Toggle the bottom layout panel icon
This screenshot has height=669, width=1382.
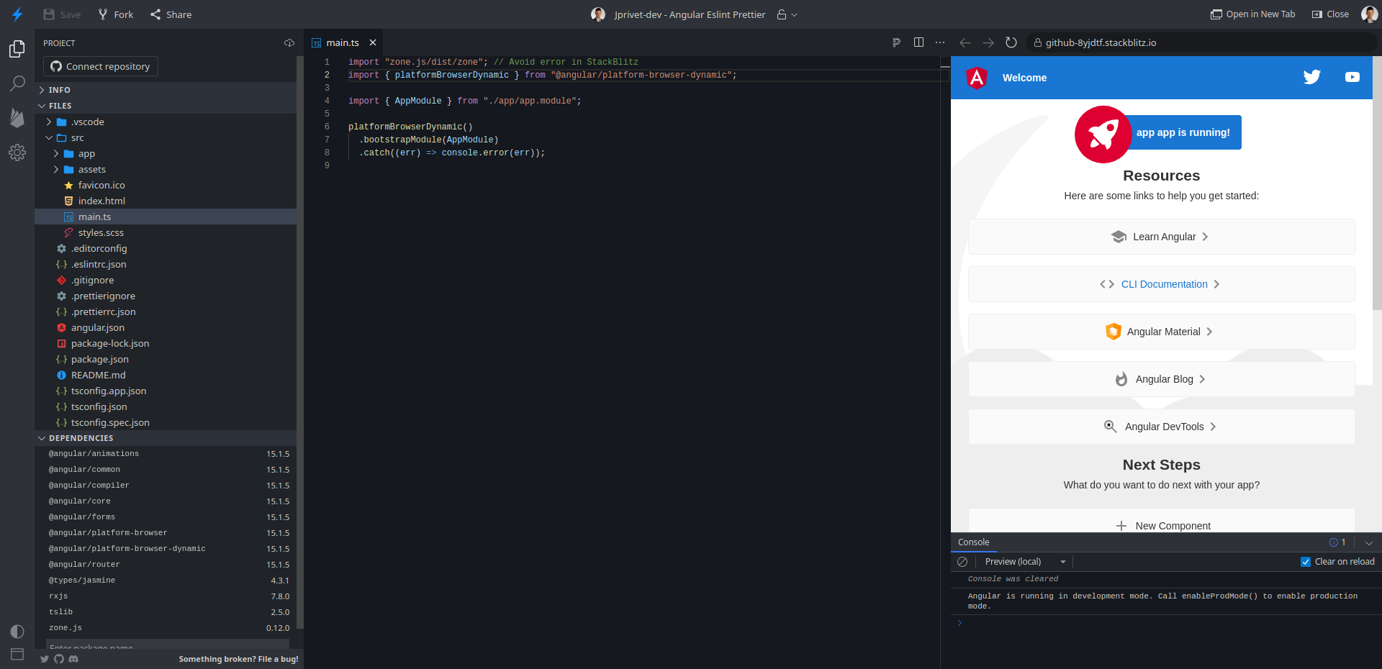point(17,655)
